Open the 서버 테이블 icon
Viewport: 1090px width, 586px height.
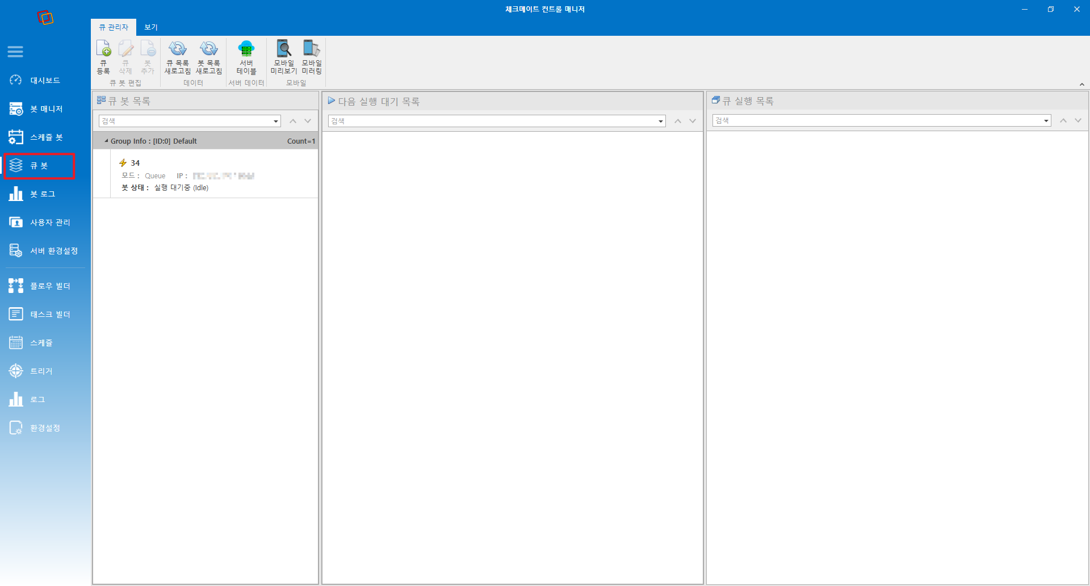pyautogui.click(x=246, y=57)
